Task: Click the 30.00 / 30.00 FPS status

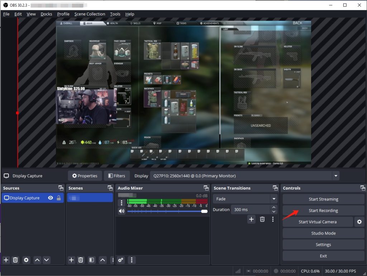Action: 340,271
